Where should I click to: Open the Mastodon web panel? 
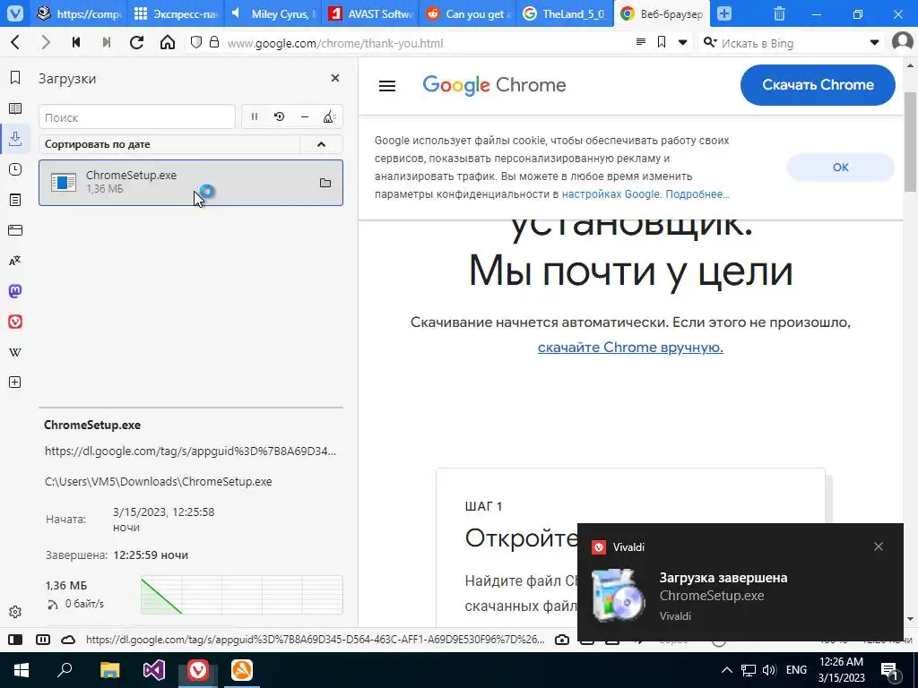click(15, 291)
